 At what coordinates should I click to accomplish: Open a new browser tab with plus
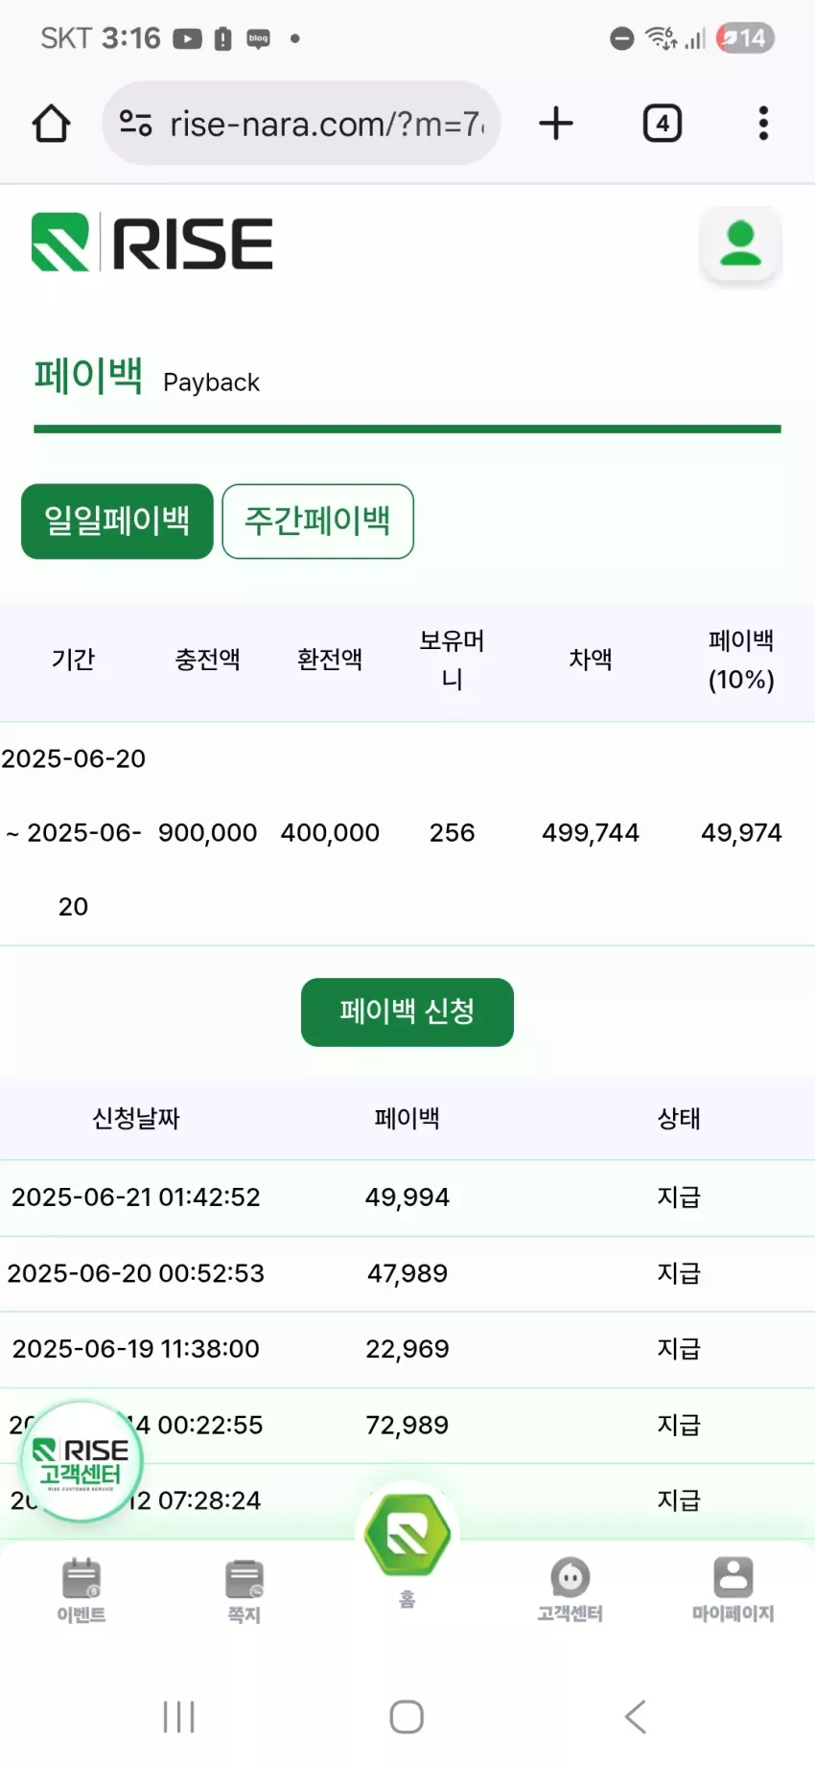tap(556, 124)
